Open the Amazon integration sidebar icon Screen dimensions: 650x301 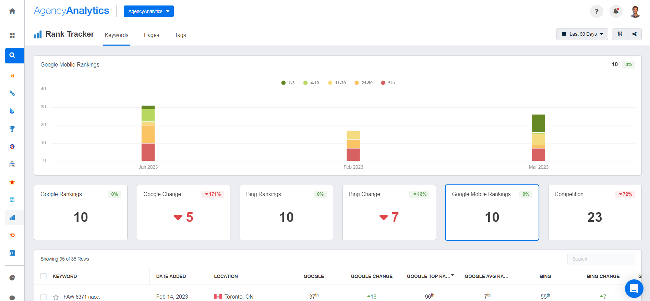12,75
